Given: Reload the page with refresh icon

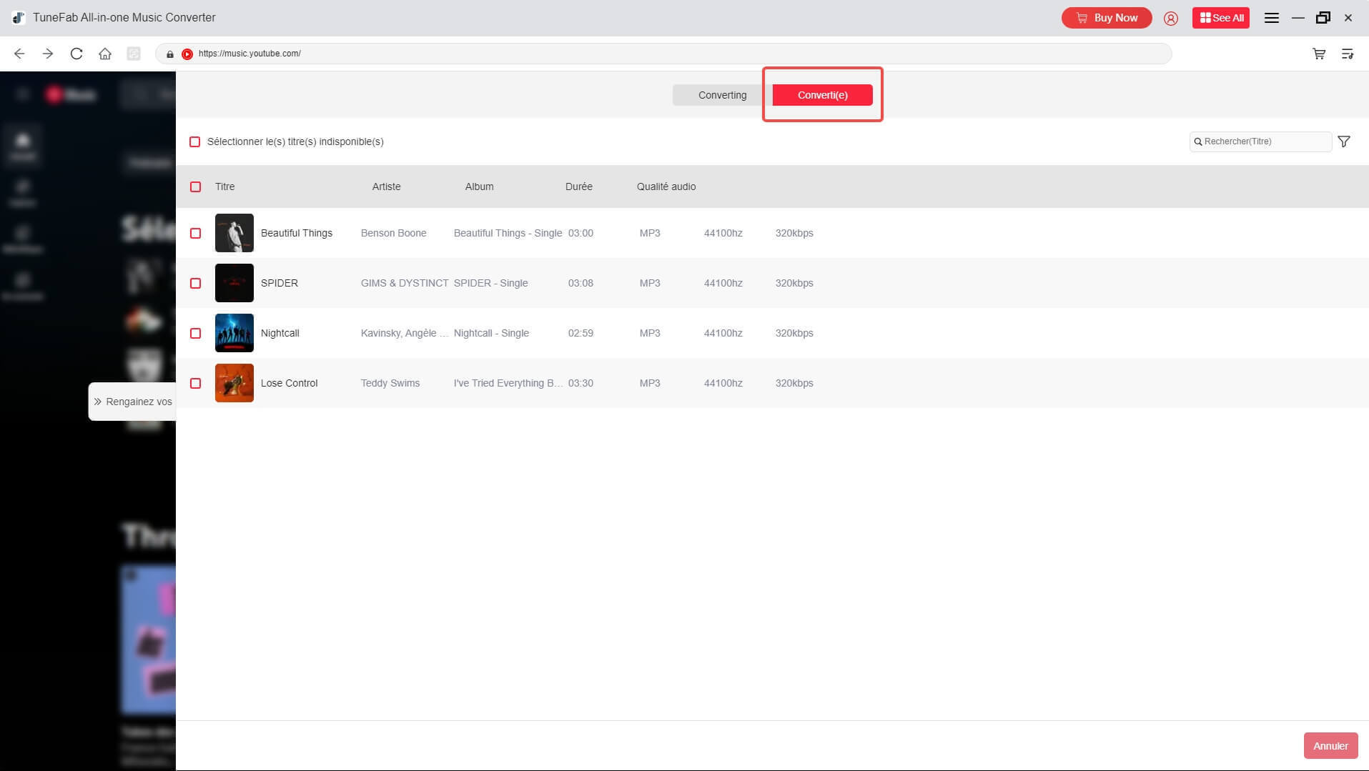Looking at the screenshot, I should click(x=76, y=54).
